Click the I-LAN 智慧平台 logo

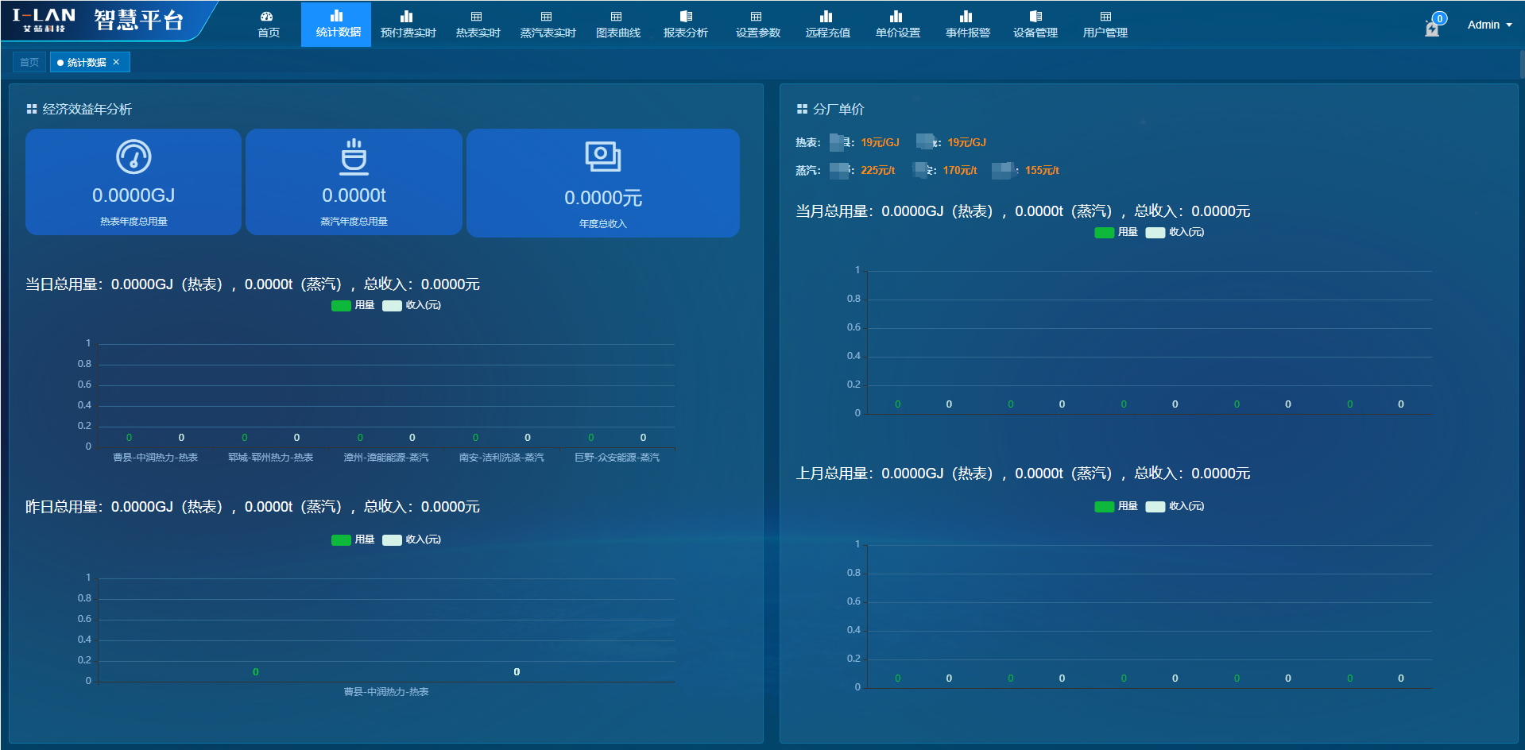click(99, 21)
